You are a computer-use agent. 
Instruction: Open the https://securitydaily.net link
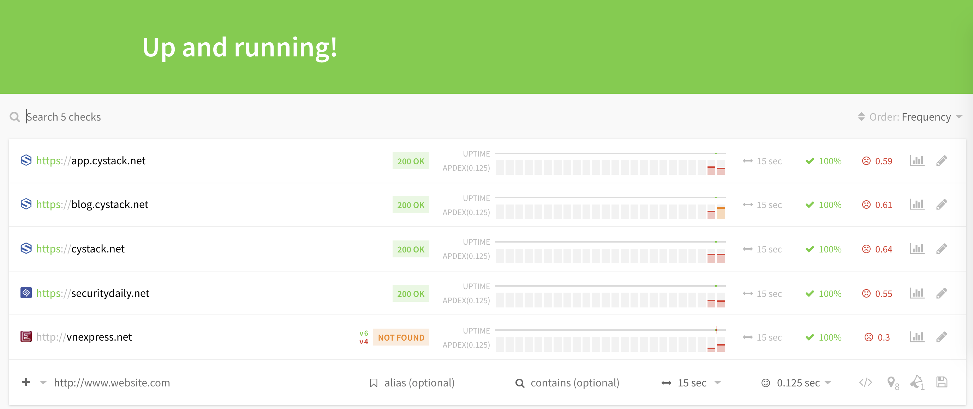click(92, 293)
